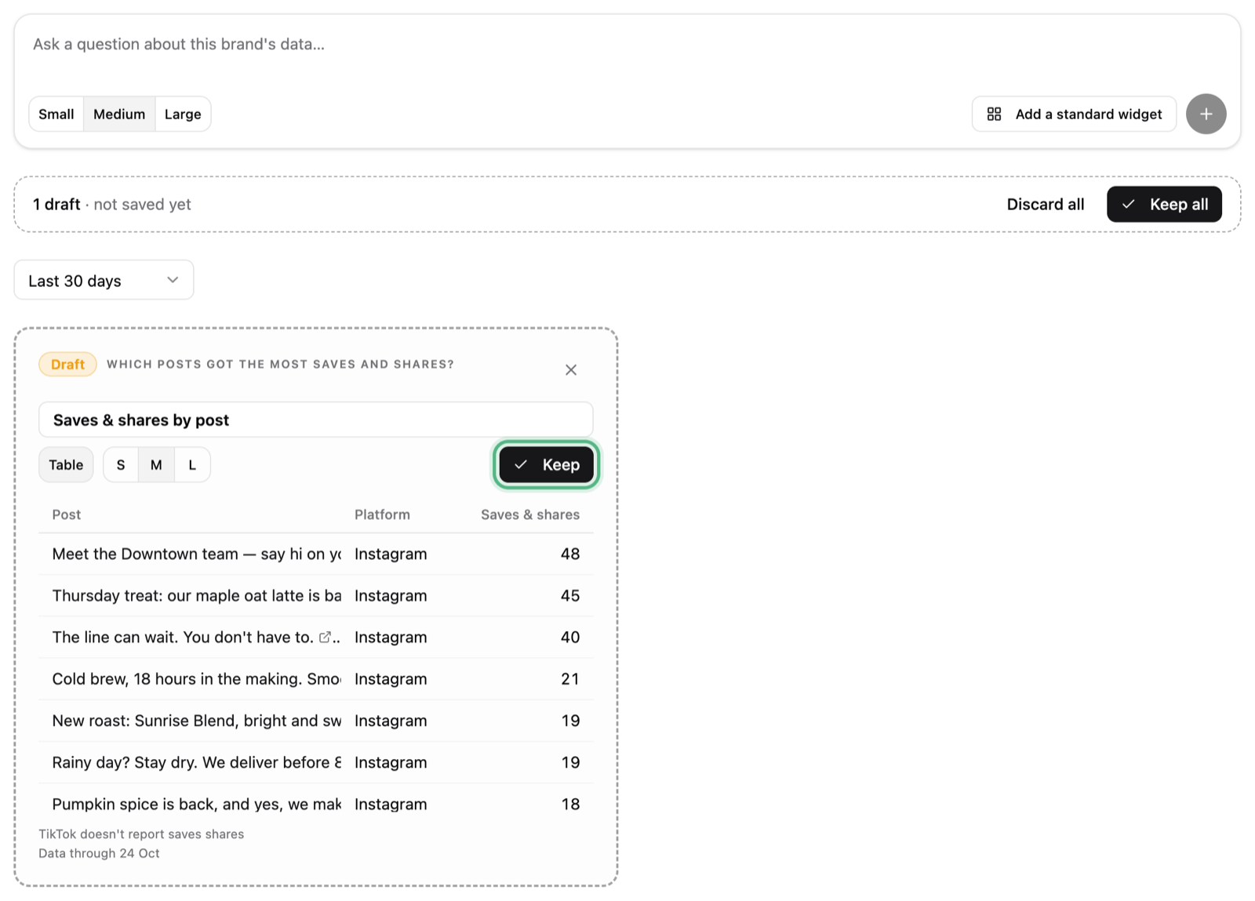This screenshot has width=1255, height=901.
Task: Click Instagram in the Pumpkin spice row
Action: pyautogui.click(x=391, y=804)
